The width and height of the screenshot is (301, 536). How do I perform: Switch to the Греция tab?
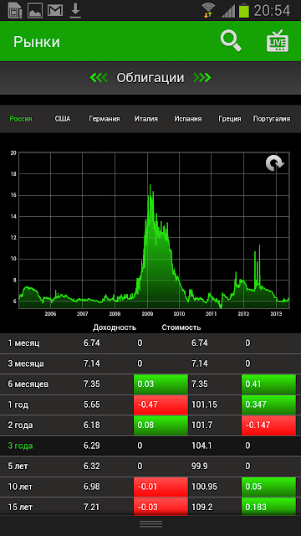tap(230, 119)
